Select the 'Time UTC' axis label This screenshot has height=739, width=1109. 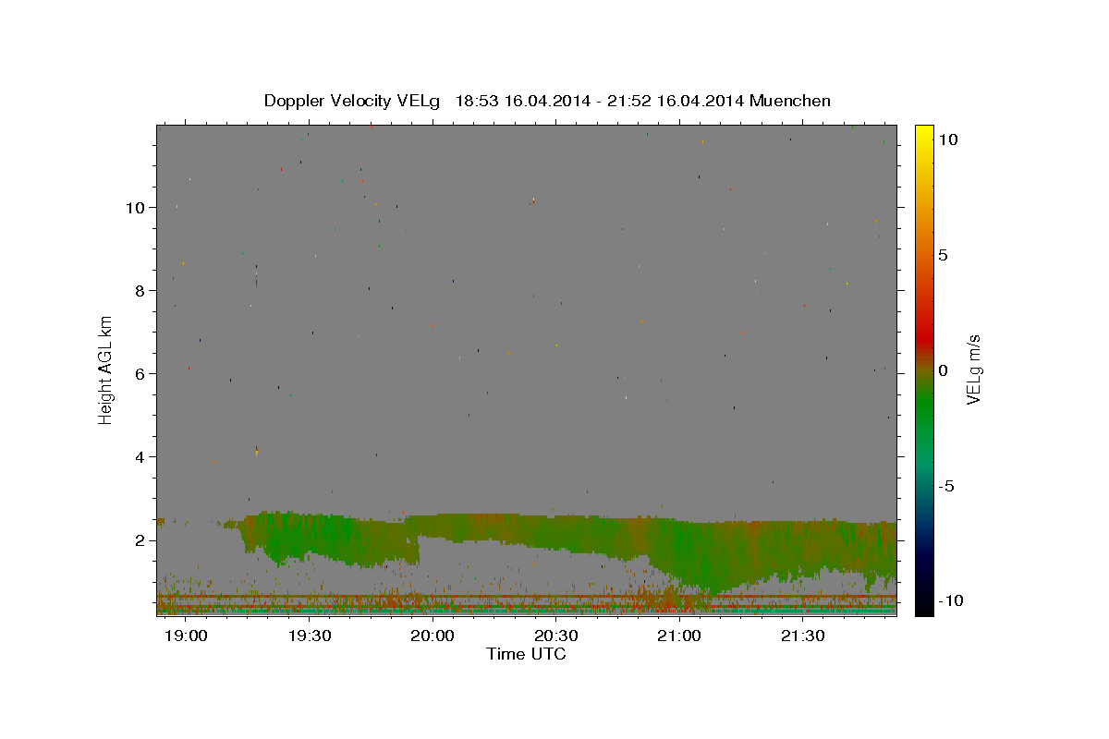pos(526,654)
